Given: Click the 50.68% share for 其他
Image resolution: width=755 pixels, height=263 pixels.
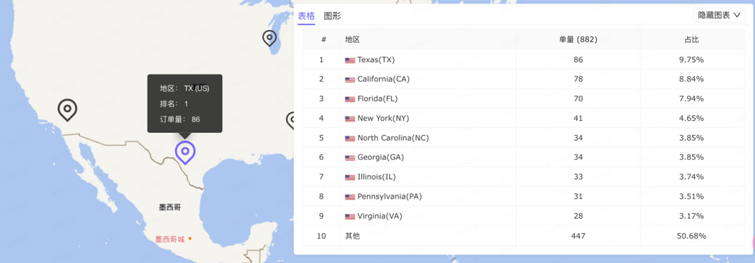Looking at the screenshot, I should click(691, 236).
